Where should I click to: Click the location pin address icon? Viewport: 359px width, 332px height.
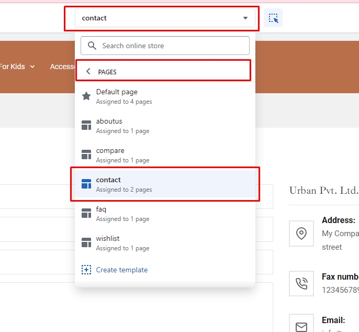point(301,234)
